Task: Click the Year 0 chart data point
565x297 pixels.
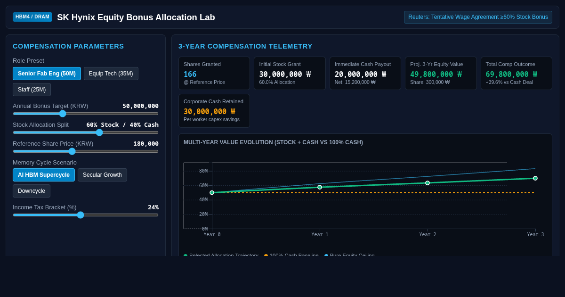Action: [x=212, y=192]
